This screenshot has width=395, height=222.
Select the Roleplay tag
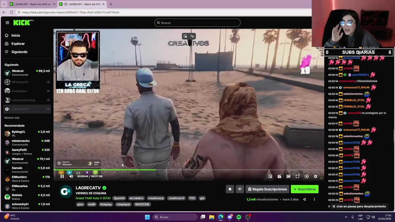point(106,204)
